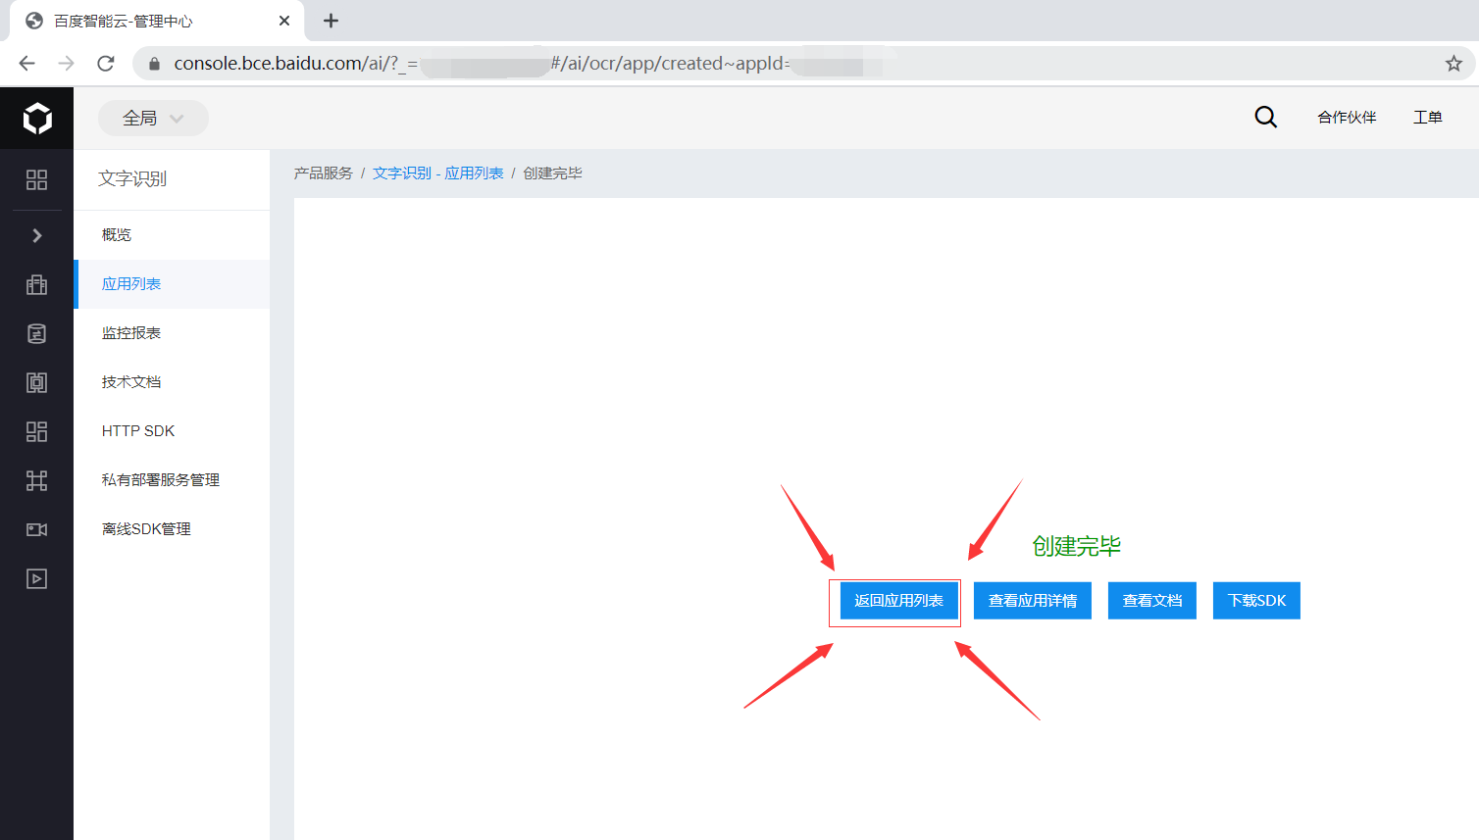Open a new browser tab with the plus
The image size is (1479, 840).
[x=331, y=21]
